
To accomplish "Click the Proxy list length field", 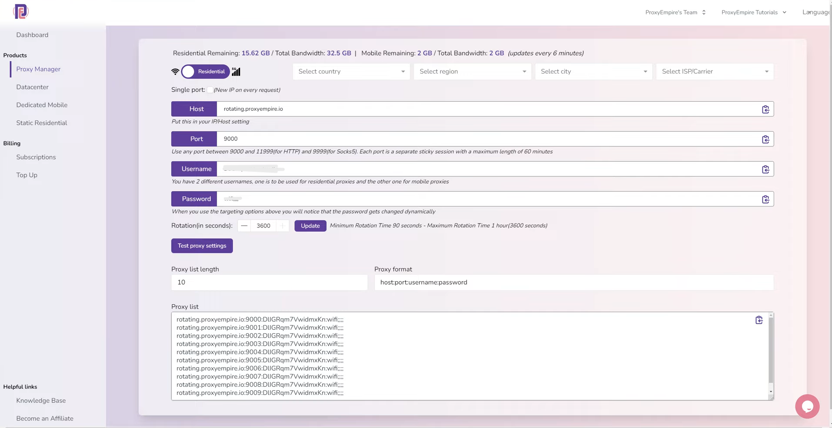I will [x=269, y=282].
